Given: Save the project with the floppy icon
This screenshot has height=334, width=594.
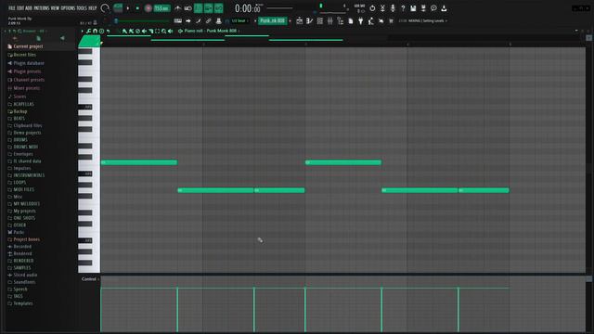Looking at the screenshot, I should point(413,8).
